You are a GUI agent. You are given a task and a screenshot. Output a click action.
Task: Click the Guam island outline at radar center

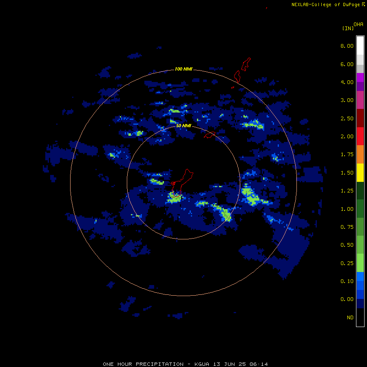pyautogui.click(x=181, y=183)
